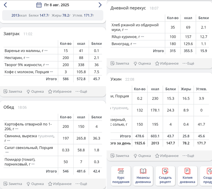Add Ужин to Избранное
The width and height of the screenshot is (212, 189).
tap(167, 156)
